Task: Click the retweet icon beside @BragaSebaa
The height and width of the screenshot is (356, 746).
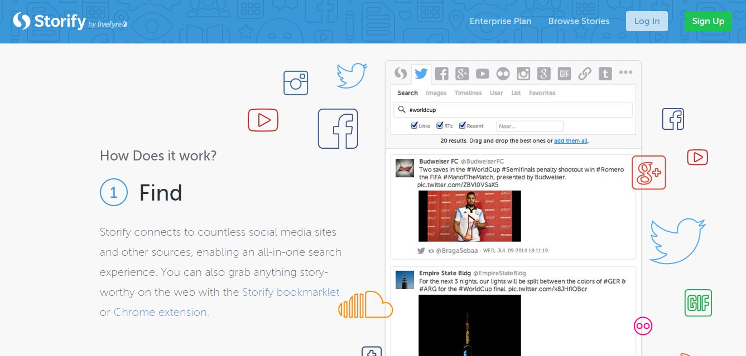Action: coord(431,251)
